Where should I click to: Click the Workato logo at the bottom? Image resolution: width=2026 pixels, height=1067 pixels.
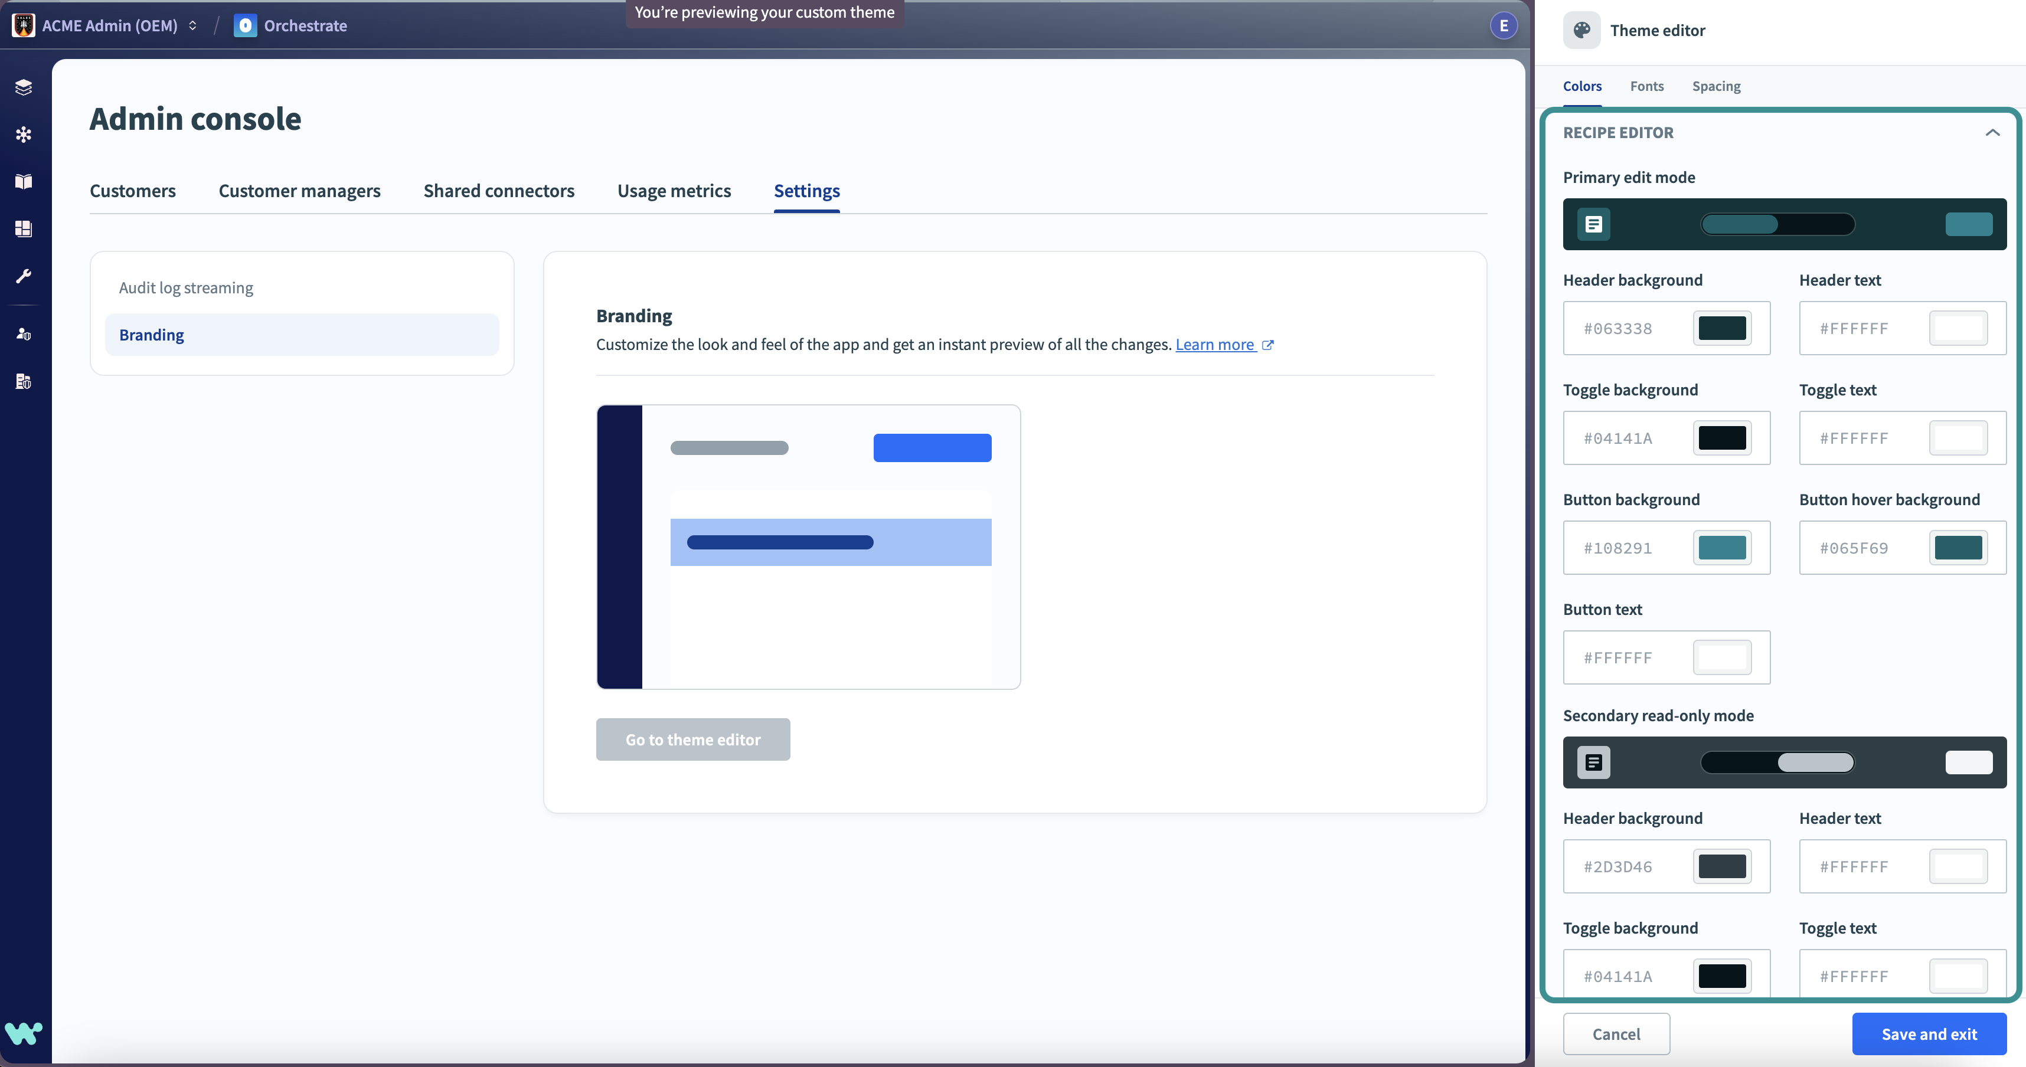pos(24,1033)
